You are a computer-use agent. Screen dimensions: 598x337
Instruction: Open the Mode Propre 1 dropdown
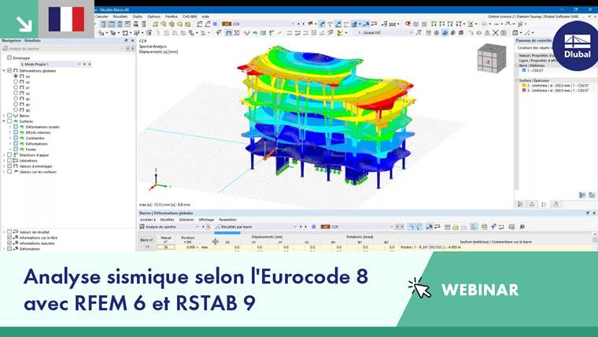click(x=79, y=64)
